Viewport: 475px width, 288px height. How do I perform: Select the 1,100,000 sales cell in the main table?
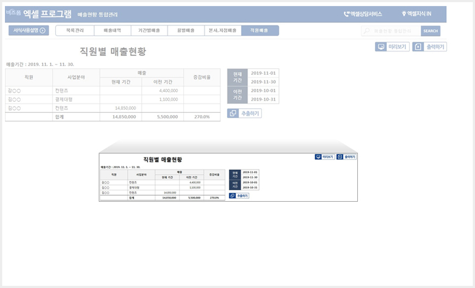(x=163, y=99)
